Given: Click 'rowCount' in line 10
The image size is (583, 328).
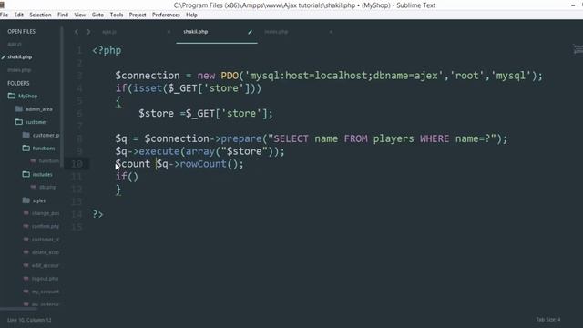Looking at the screenshot, I should click(x=203, y=164).
